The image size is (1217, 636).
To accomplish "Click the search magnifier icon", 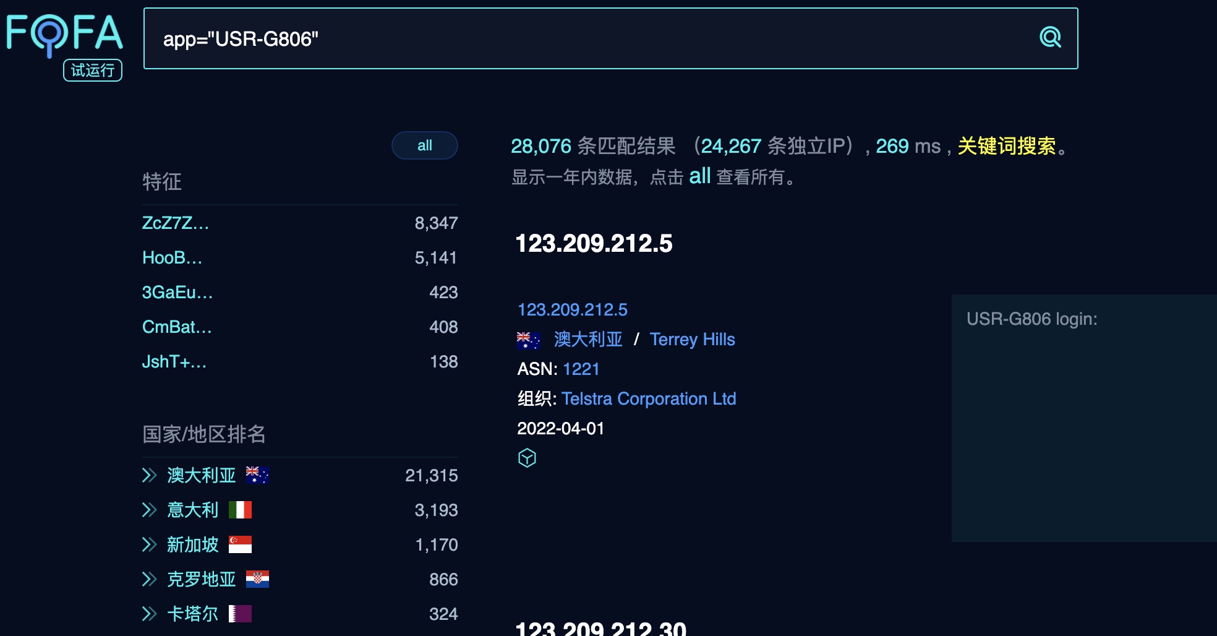I will (1050, 38).
